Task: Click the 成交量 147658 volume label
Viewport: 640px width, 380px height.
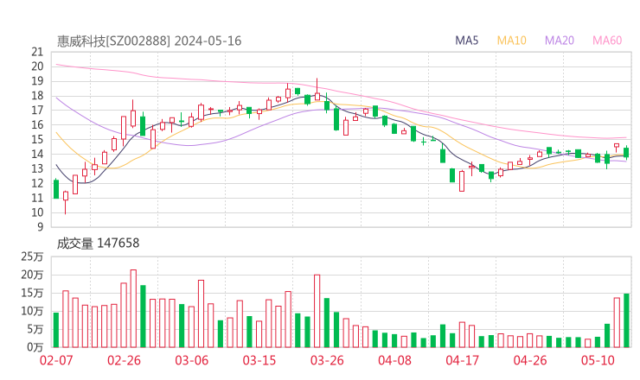Action: tap(98, 244)
